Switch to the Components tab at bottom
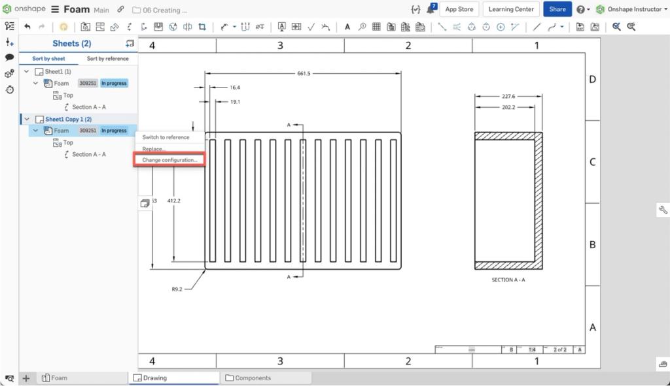670x386 pixels. (266, 378)
